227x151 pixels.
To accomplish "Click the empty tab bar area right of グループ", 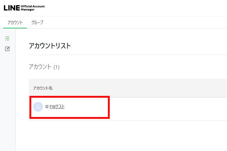I will (x=136, y=22).
